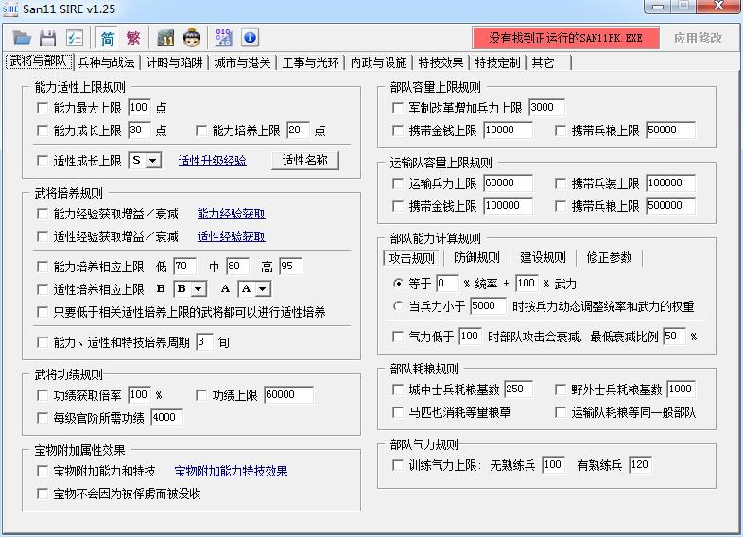Click the checklist icon in toolbar
743x537 pixels.
click(75, 39)
